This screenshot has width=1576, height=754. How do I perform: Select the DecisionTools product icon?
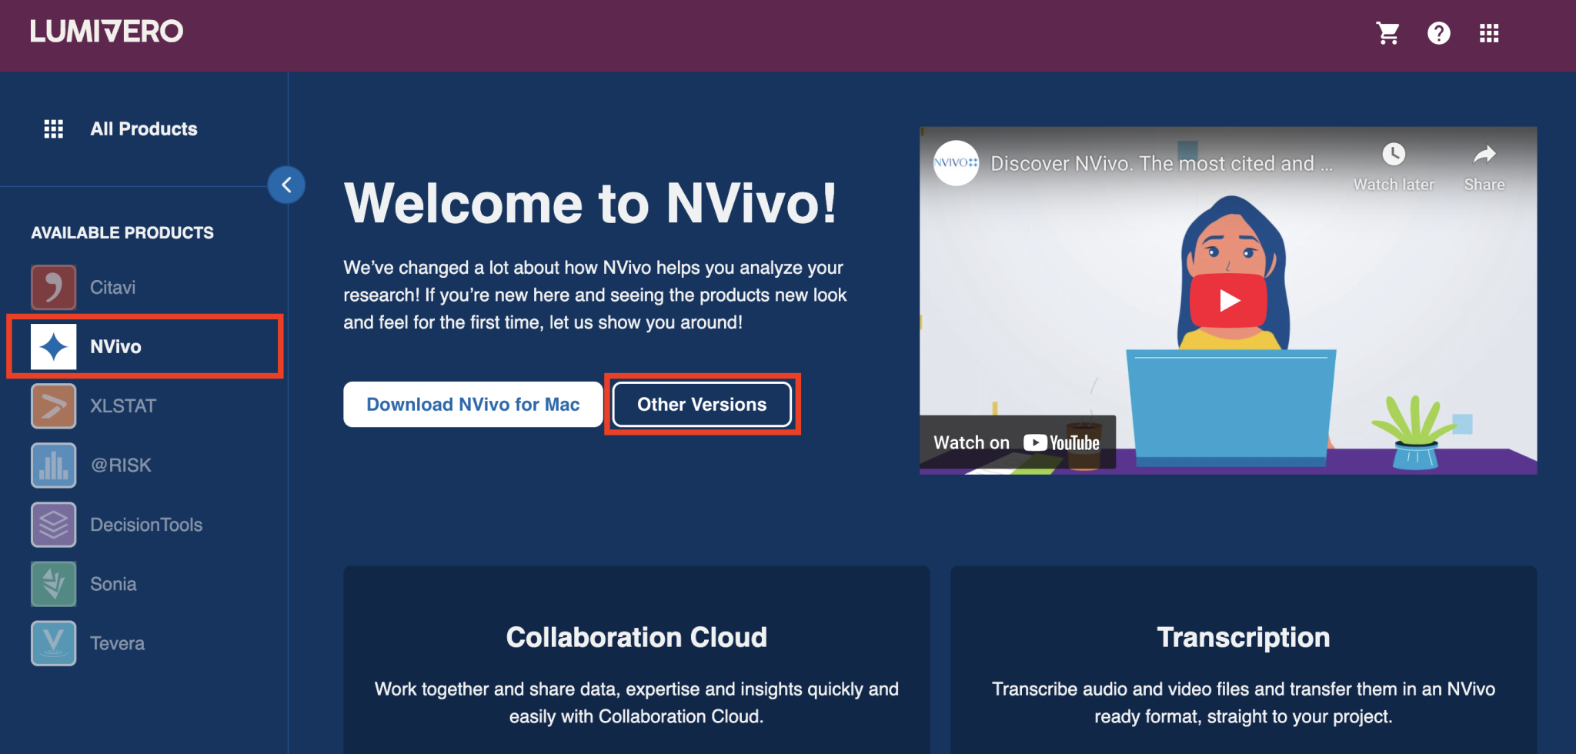point(53,524)
